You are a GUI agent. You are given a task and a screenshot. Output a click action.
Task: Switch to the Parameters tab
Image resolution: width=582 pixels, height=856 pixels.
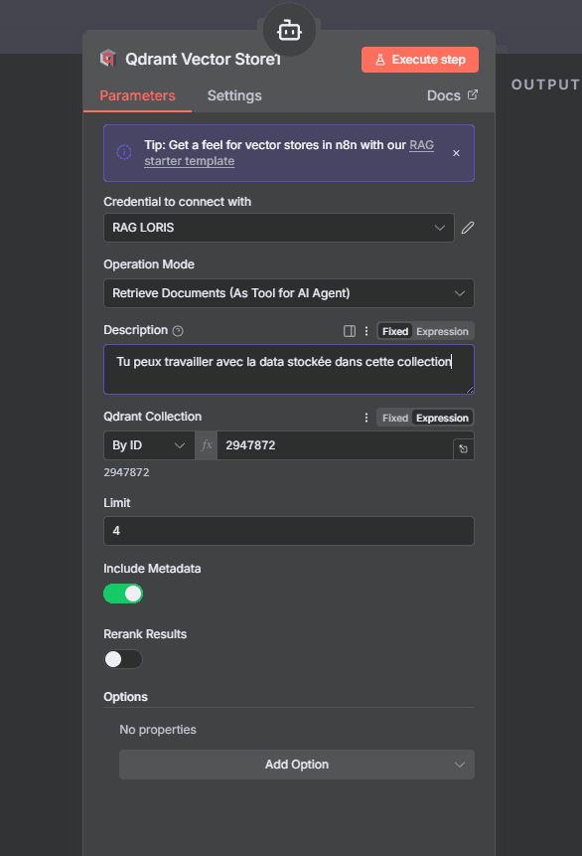(137, 95)
